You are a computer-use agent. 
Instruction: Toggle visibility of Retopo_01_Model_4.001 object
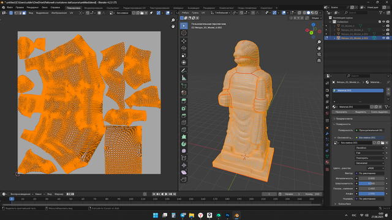point(383,34)
